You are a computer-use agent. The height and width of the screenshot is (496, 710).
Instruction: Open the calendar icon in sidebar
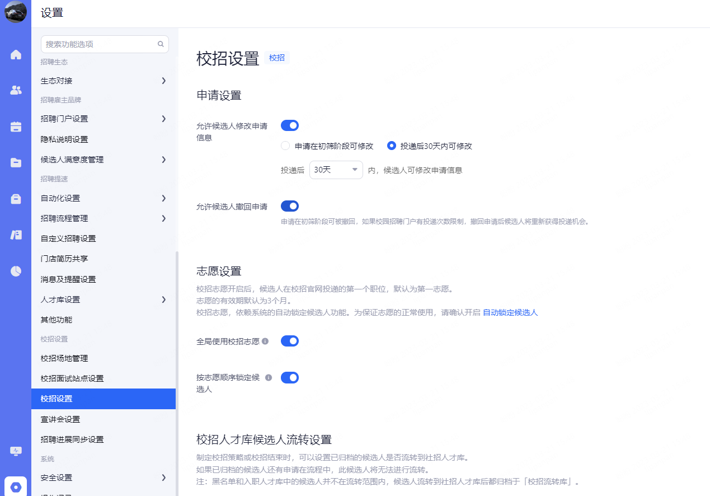pos(16,127)
